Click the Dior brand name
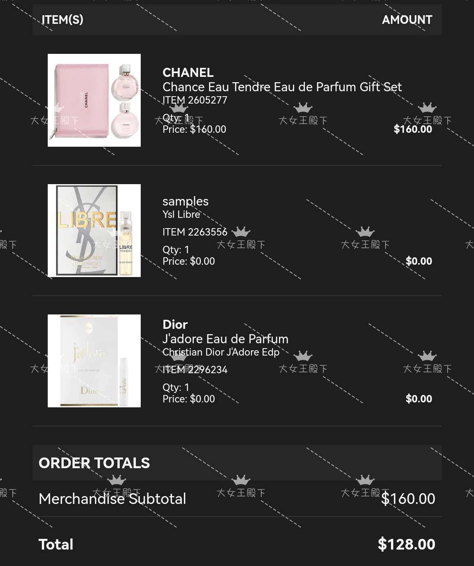This screenshot has width=474, height=566. pos(175,325)
